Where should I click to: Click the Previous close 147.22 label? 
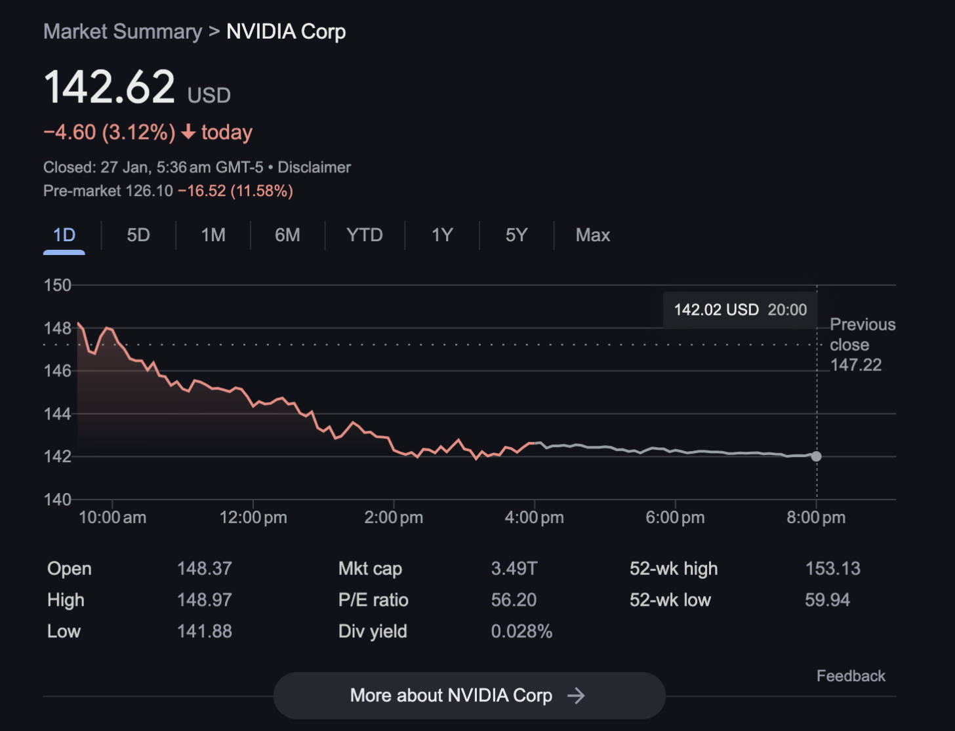coord(862,345)
